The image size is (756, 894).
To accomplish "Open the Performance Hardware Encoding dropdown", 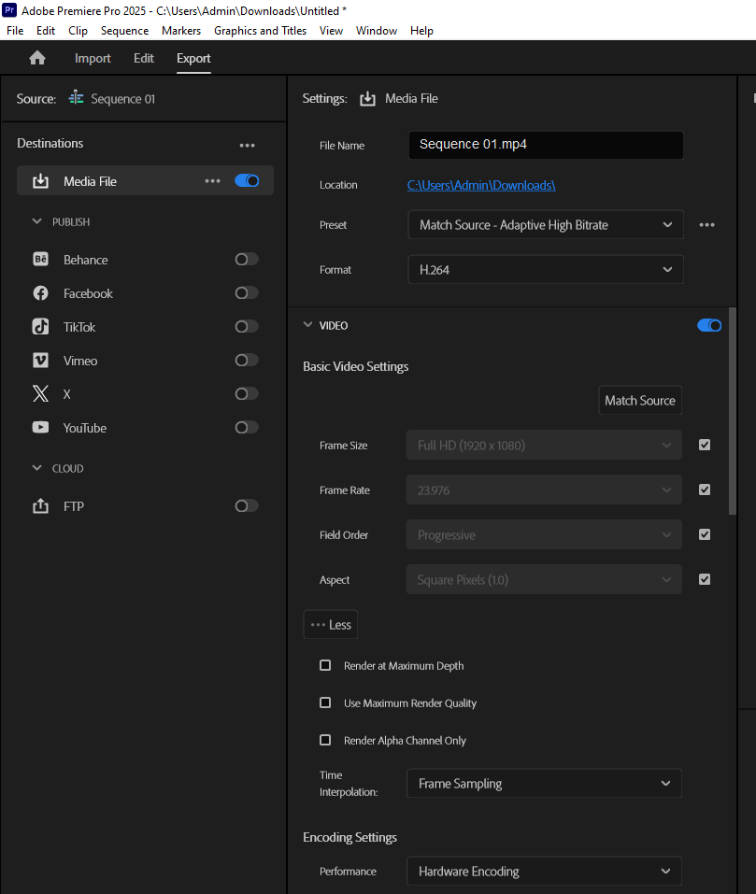I will coord(544,872).
